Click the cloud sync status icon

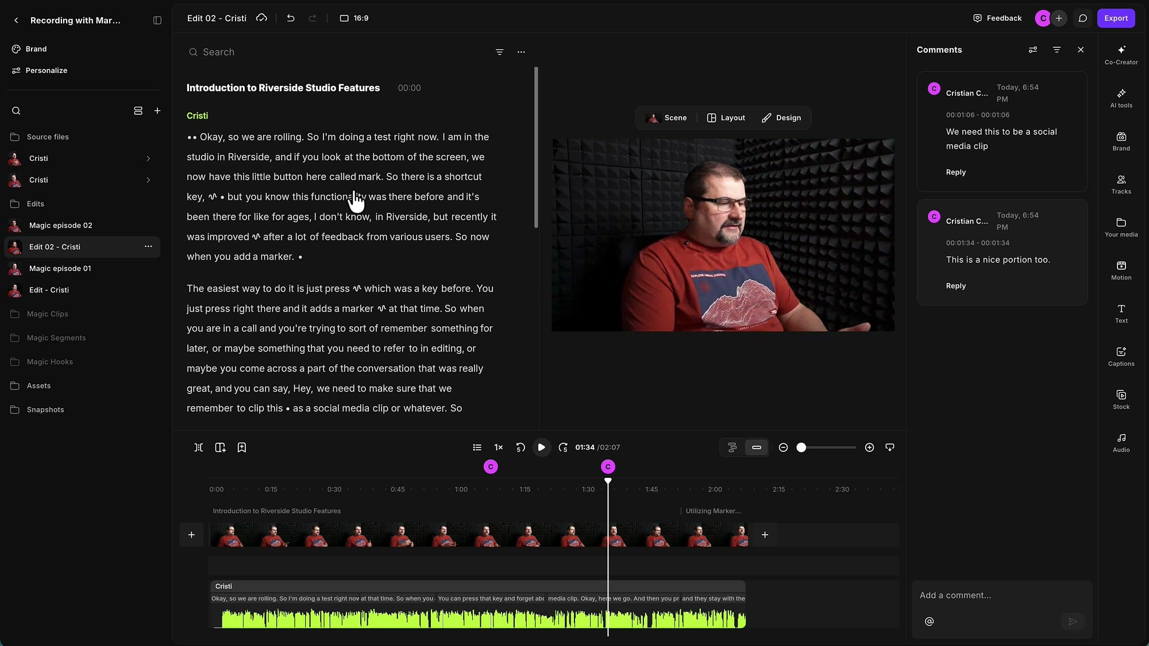click(261, 18)
